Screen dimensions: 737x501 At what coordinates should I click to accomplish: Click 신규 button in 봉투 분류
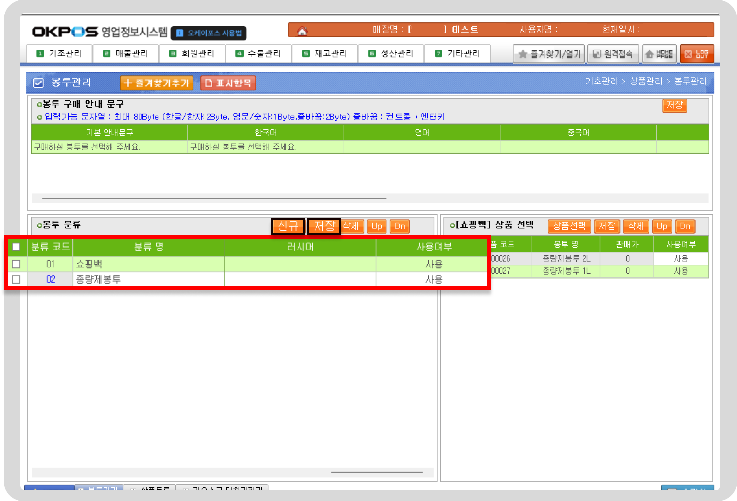click(288, 226)
